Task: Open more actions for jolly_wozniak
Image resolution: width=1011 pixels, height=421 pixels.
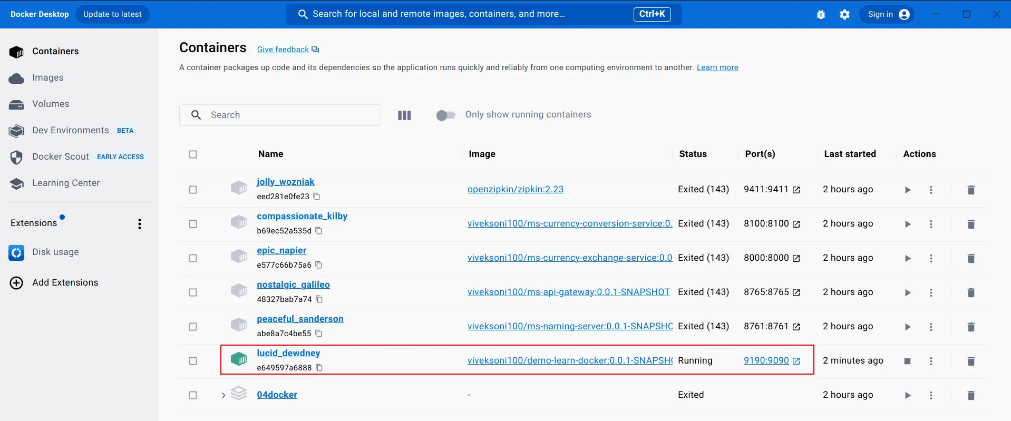Action: click(x=931, y=190)
